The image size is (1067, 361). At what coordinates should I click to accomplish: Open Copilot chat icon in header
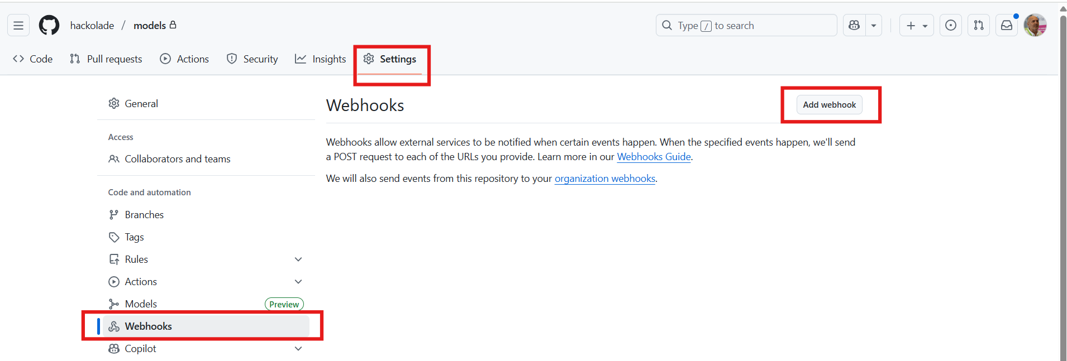(x=854, y=26)
